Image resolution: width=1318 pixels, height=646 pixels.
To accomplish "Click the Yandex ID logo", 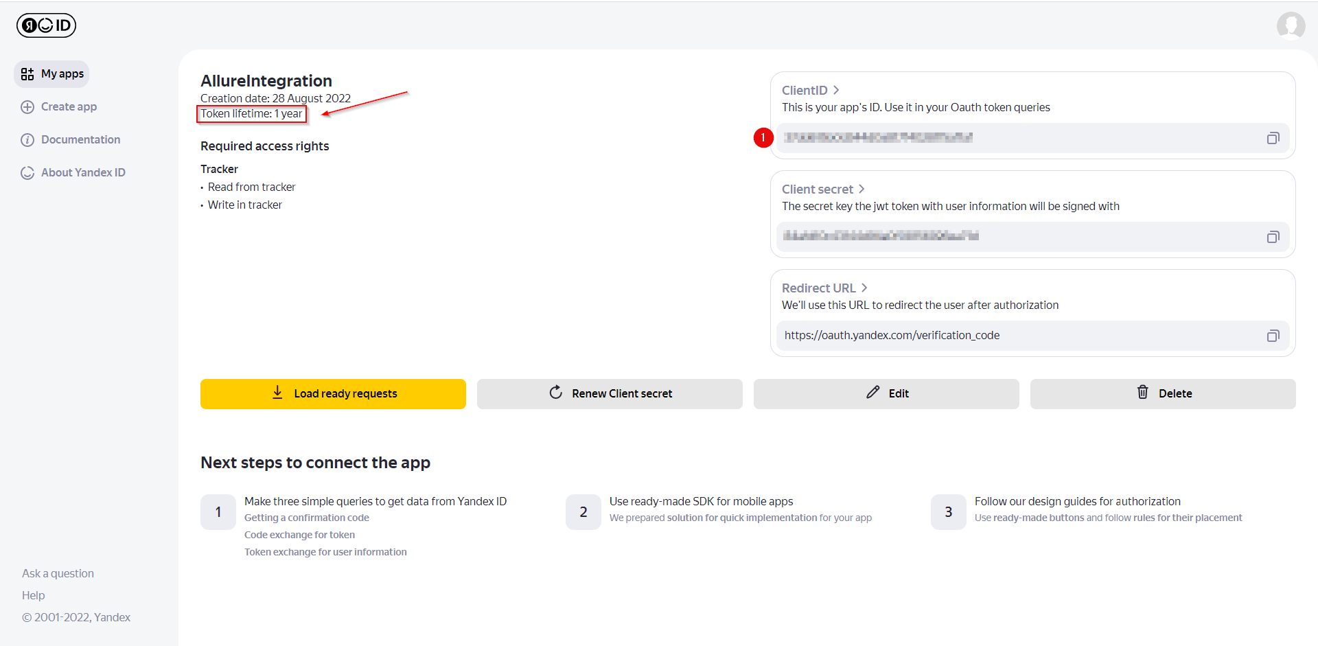I will 46,25.
